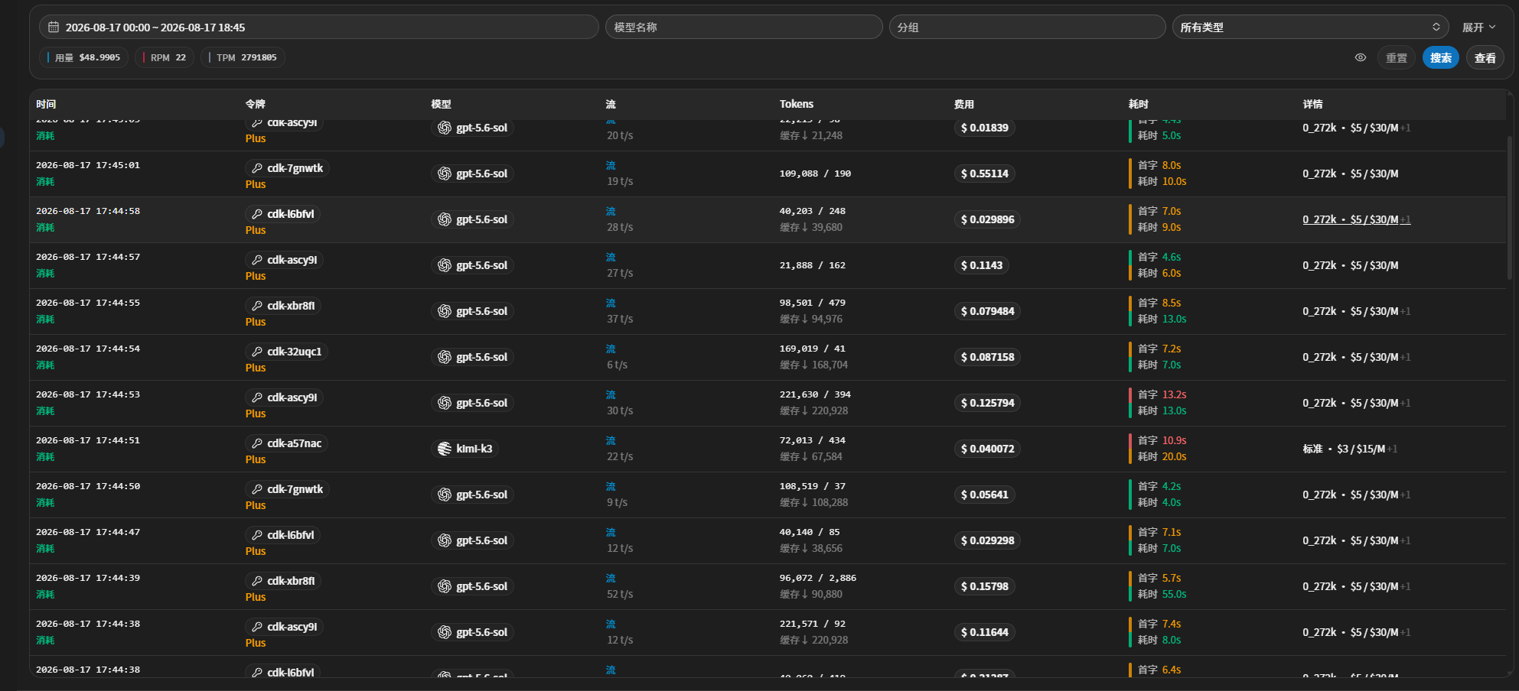Click the 模型 column header
The image size is (1519, 691).
[x=441, y=104]
